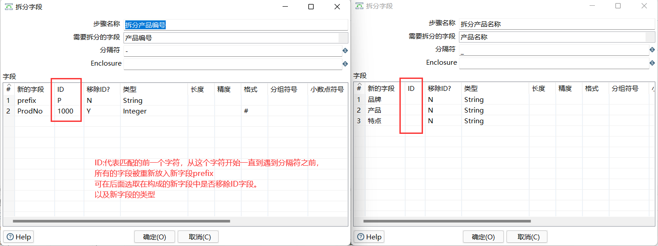Click 格式 column header in left table
The height and width of the screenshot is (246, 658).
pos(255,89)
